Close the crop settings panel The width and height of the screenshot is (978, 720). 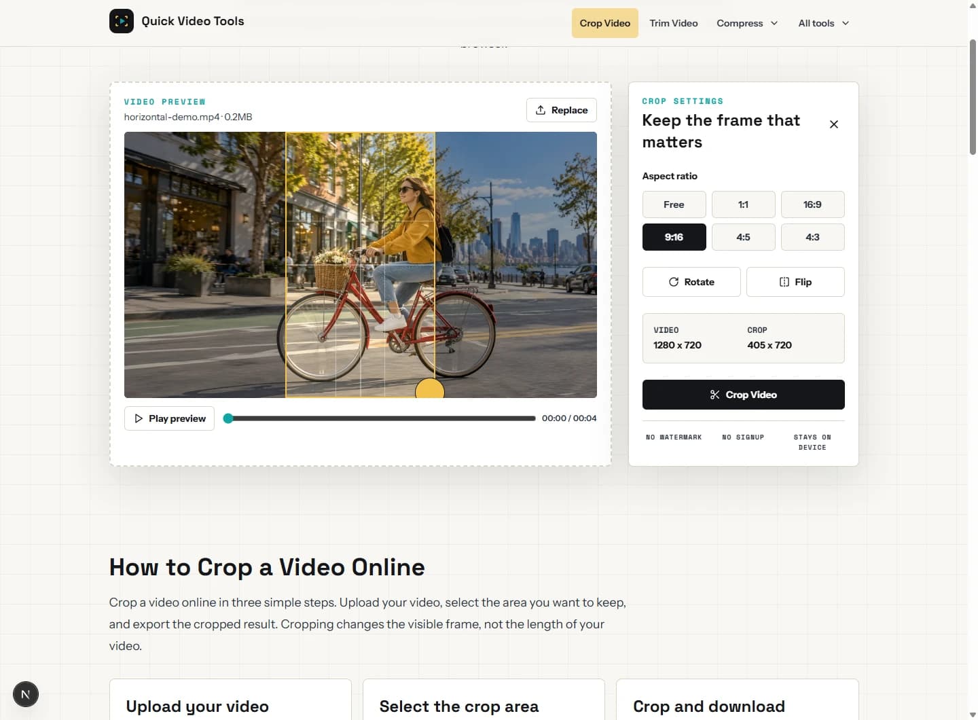coord(834,124)
